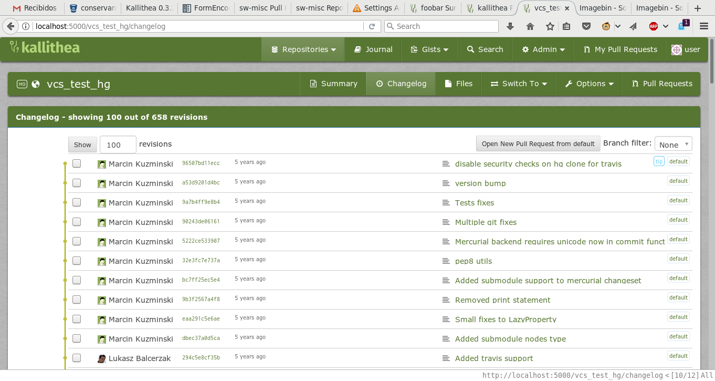Expand message icon for 'Tests fixes'
Screen dimensions: 715x381
point(446,203)
